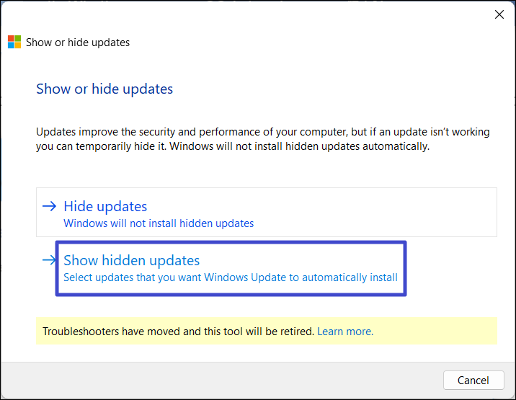
Task: Click the 'you can temporarily hide it' description line
Action: (x=232, y=146)
